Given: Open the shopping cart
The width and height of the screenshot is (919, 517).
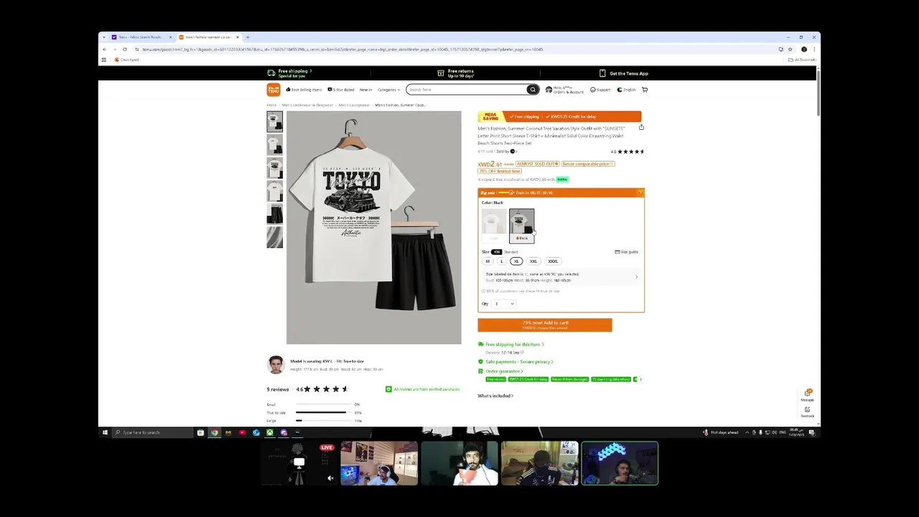Looking at the screenshot, I should point(644,90).
